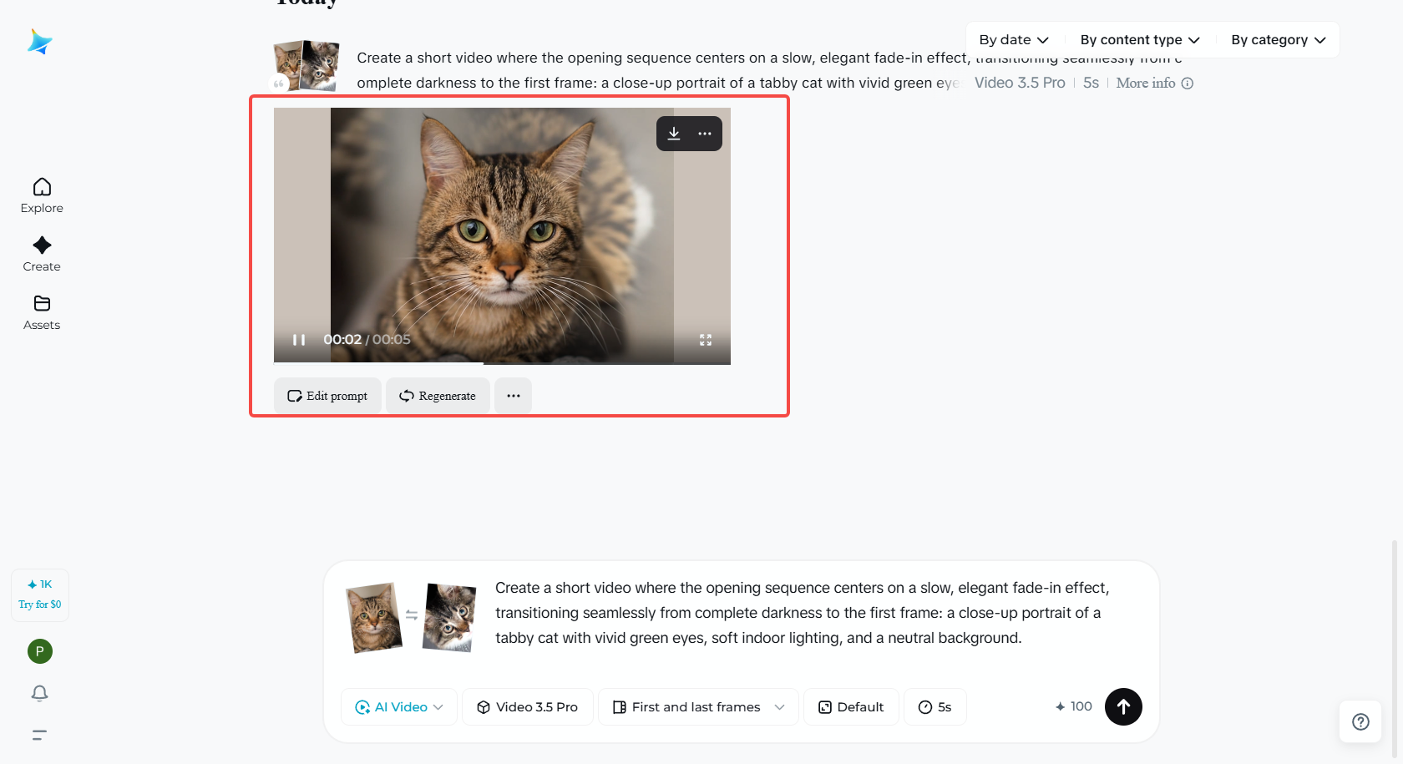Screen dimensions: 1403x764
Task: Click the 1K credits Try for $0 badge
Action: click(x=40, y=595)
